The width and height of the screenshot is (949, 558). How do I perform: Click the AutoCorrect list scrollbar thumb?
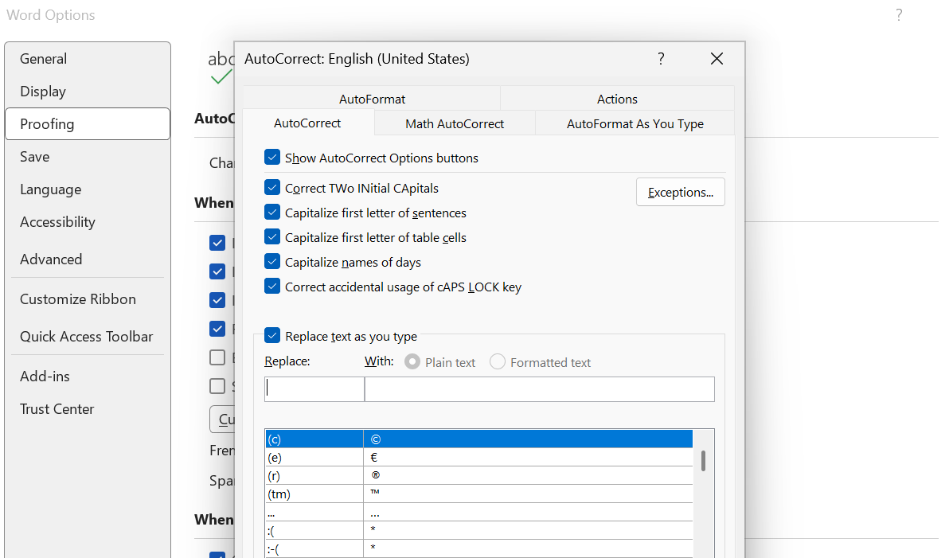pyautogui.click(x=703, y=461)
